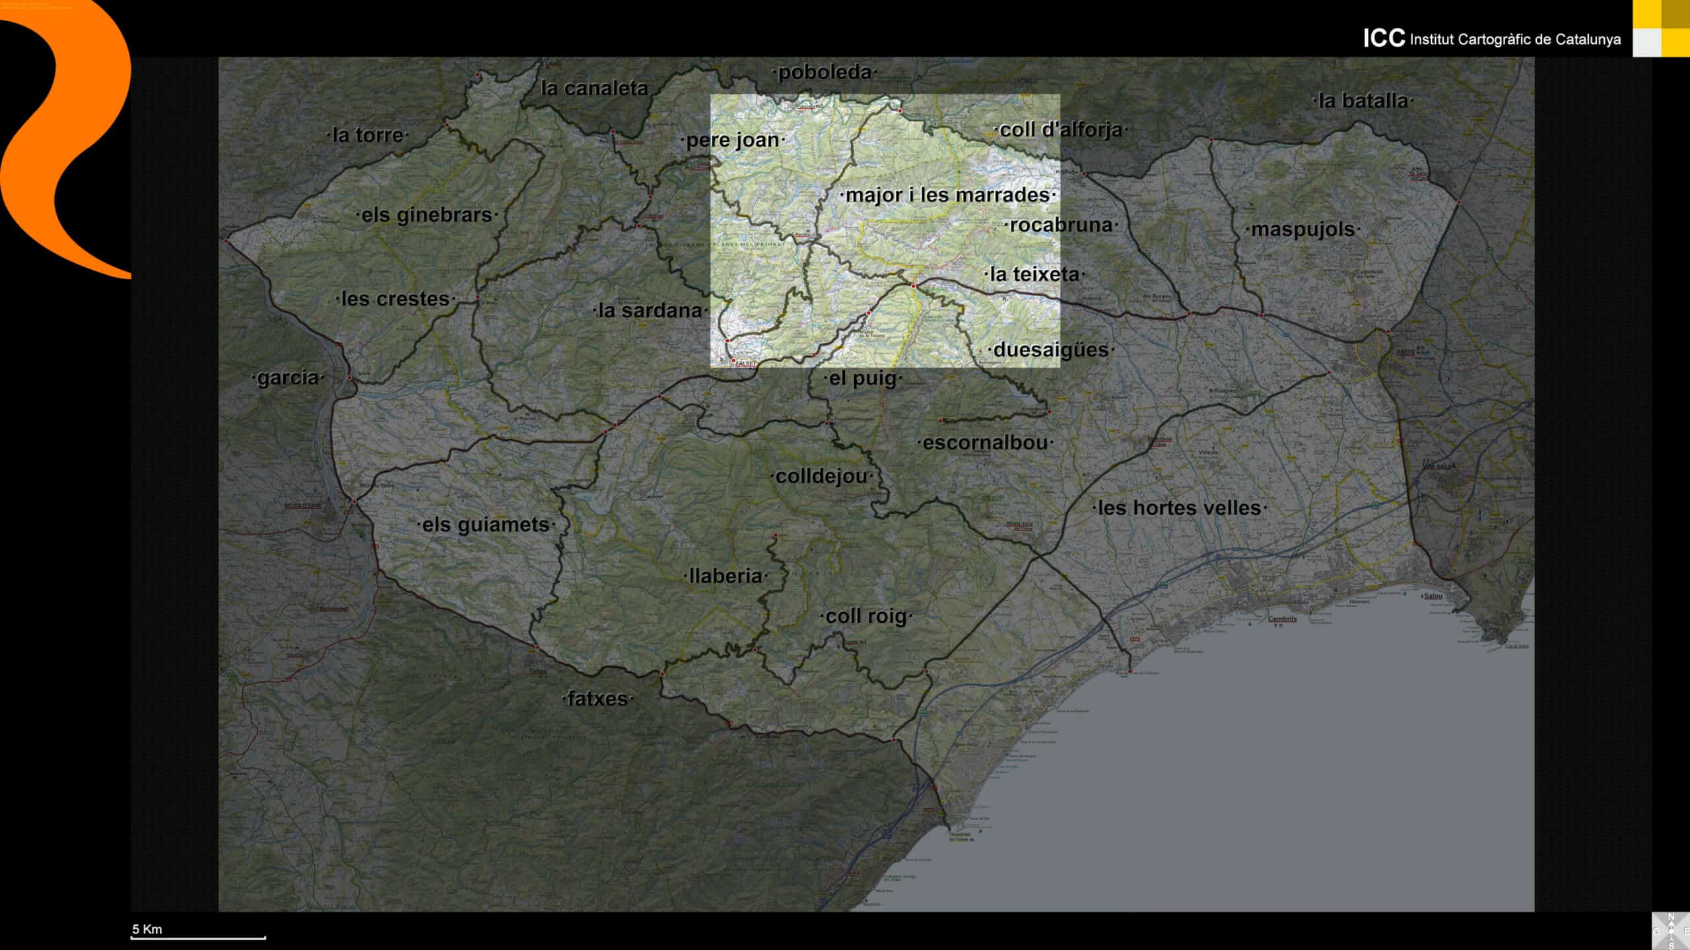1690x950 pixels.
Task: Click the yellow square in the top corner
Action: (x=1646, y=14)
